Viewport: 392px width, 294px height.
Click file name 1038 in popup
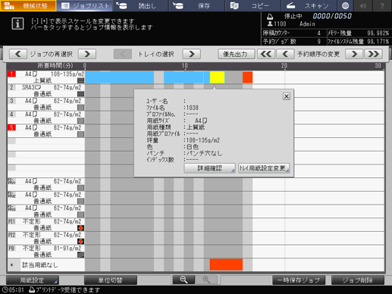(193, 108)
